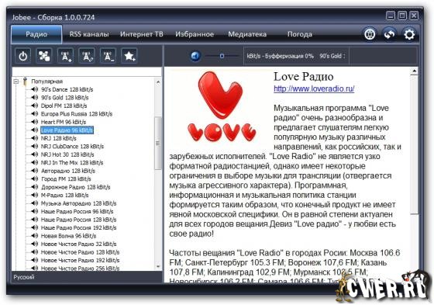Select Новое Чистое Радио 32 kBit/s
The height and width of the screenshot is (305, 434).
click(78, 244)
